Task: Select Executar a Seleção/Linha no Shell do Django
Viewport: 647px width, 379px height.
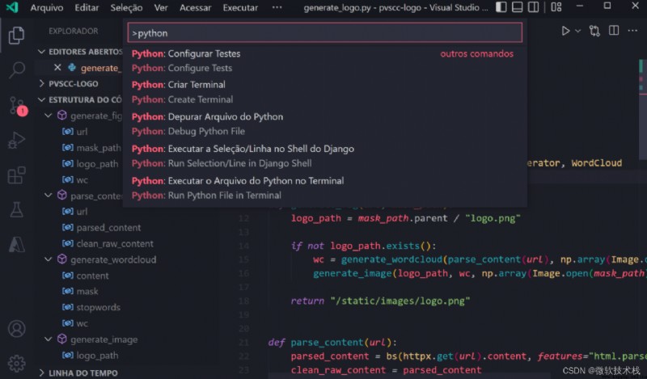Action: point(325,156)
